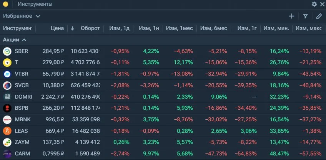Sort by the Изм, 6мес column
This screenshot has height=160, width=326.
pos(213,28)
